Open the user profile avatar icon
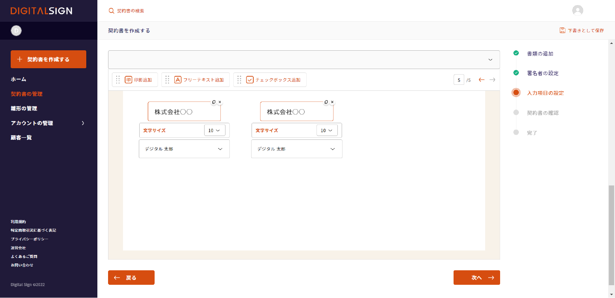This screenshot has width=615, height=298. pos(578,11)
